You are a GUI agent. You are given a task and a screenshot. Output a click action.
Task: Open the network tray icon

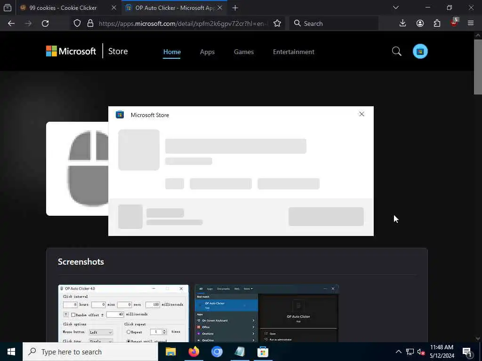click(410, 352)
